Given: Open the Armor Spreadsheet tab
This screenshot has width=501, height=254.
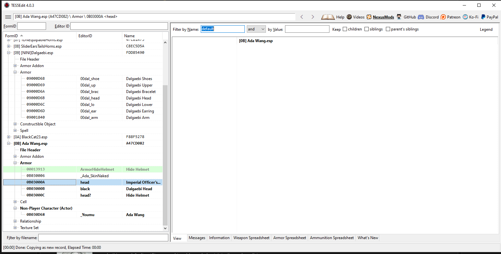Looking at the screenshot, I should pyautogui.click(x=290, y=238).
